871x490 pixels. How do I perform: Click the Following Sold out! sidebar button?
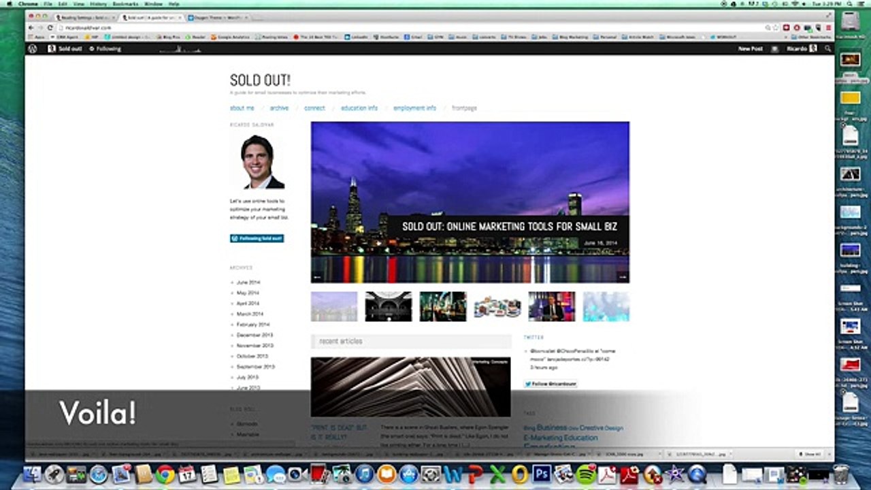click(257, 239)
